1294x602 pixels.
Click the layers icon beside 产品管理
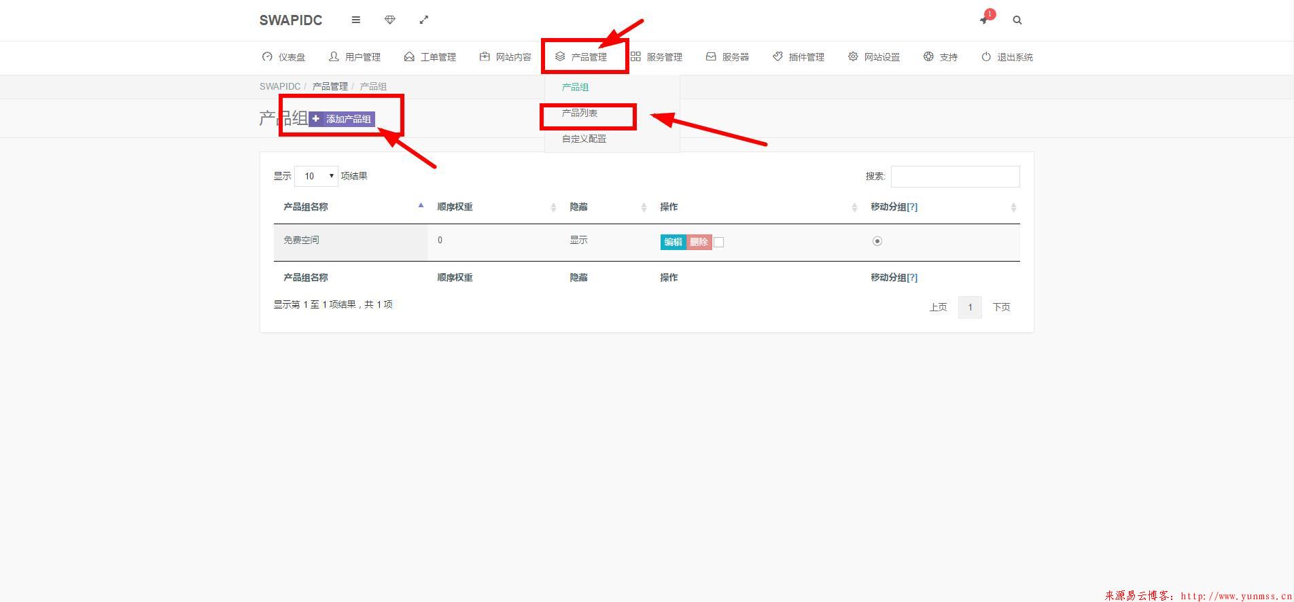pos(560,56)
